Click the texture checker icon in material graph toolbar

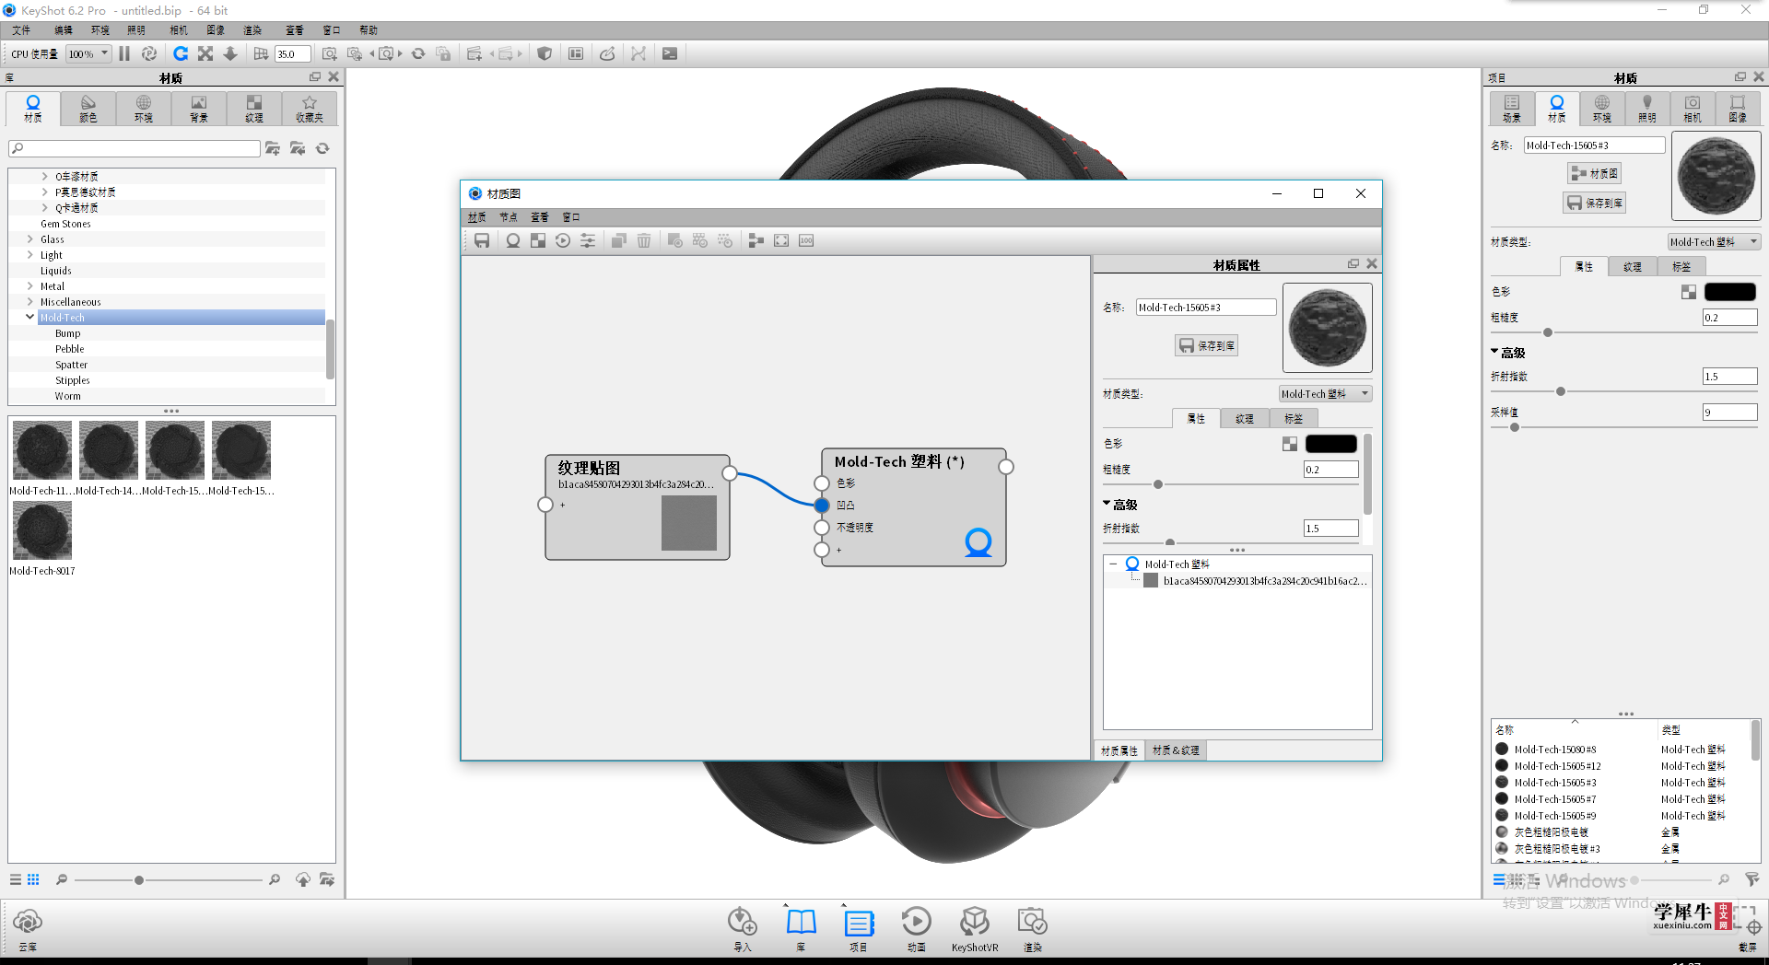click(538, 240)
